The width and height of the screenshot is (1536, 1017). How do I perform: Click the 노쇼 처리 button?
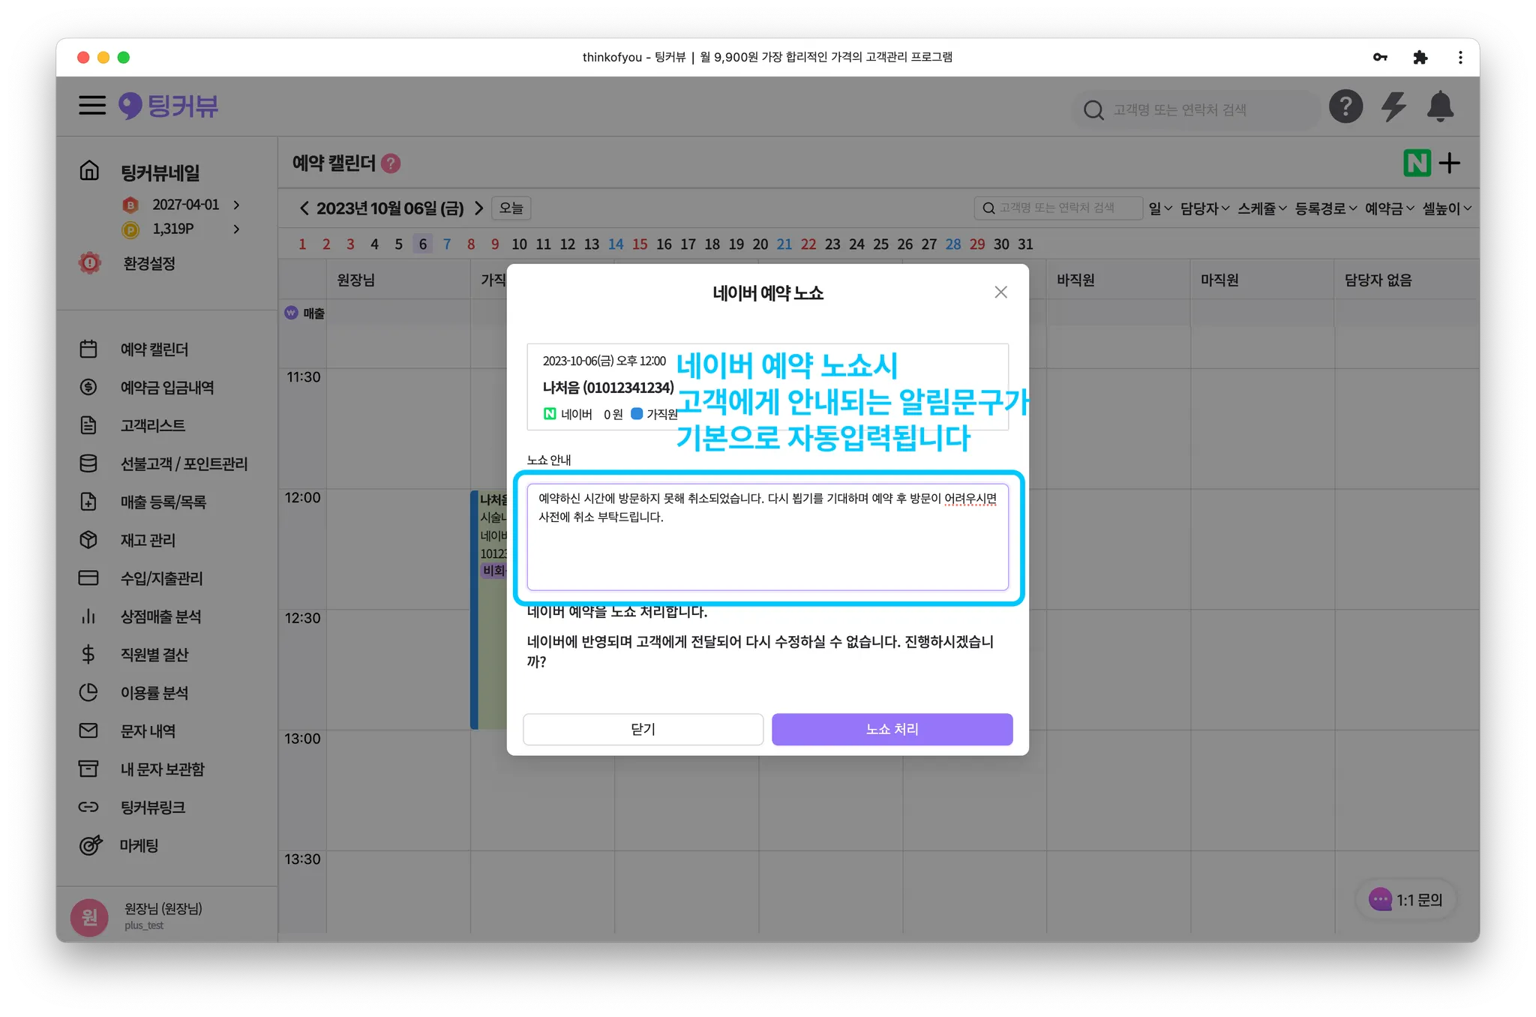tap(892, 729)
